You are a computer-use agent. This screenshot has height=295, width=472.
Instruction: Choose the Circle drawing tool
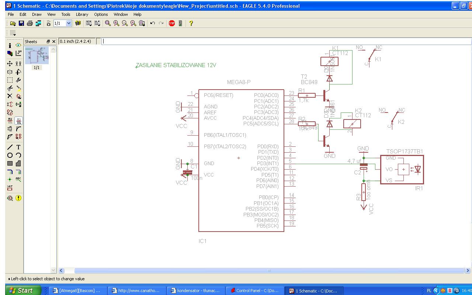click(10, 155)
